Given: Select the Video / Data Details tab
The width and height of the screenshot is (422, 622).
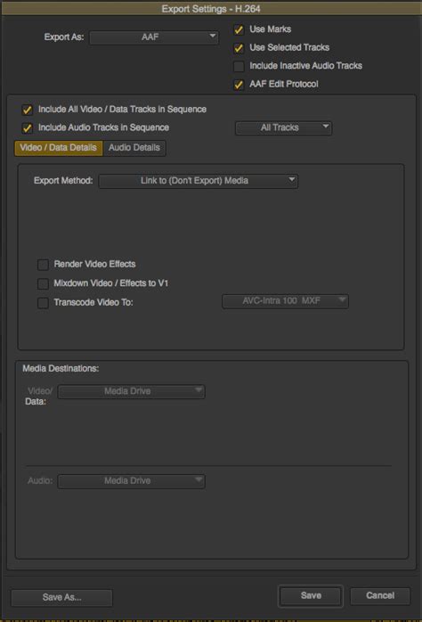Looking at the screenshot, I should (59, 148).
